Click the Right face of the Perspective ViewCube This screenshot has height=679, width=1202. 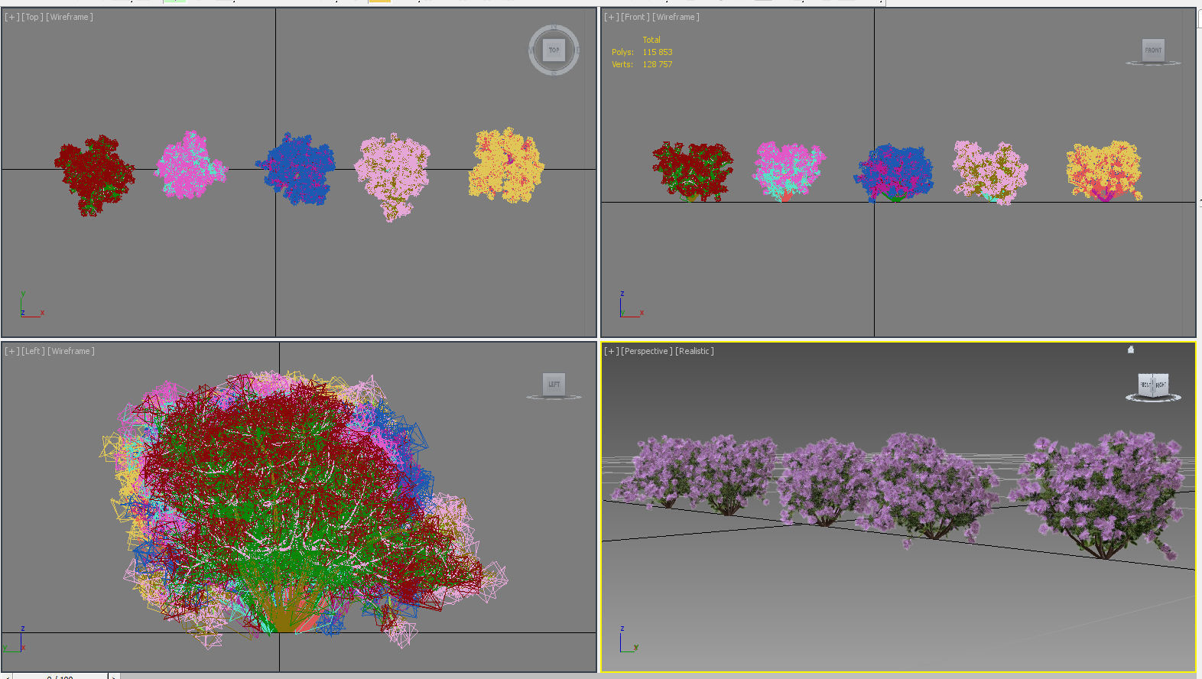[x=1161, y=384]
